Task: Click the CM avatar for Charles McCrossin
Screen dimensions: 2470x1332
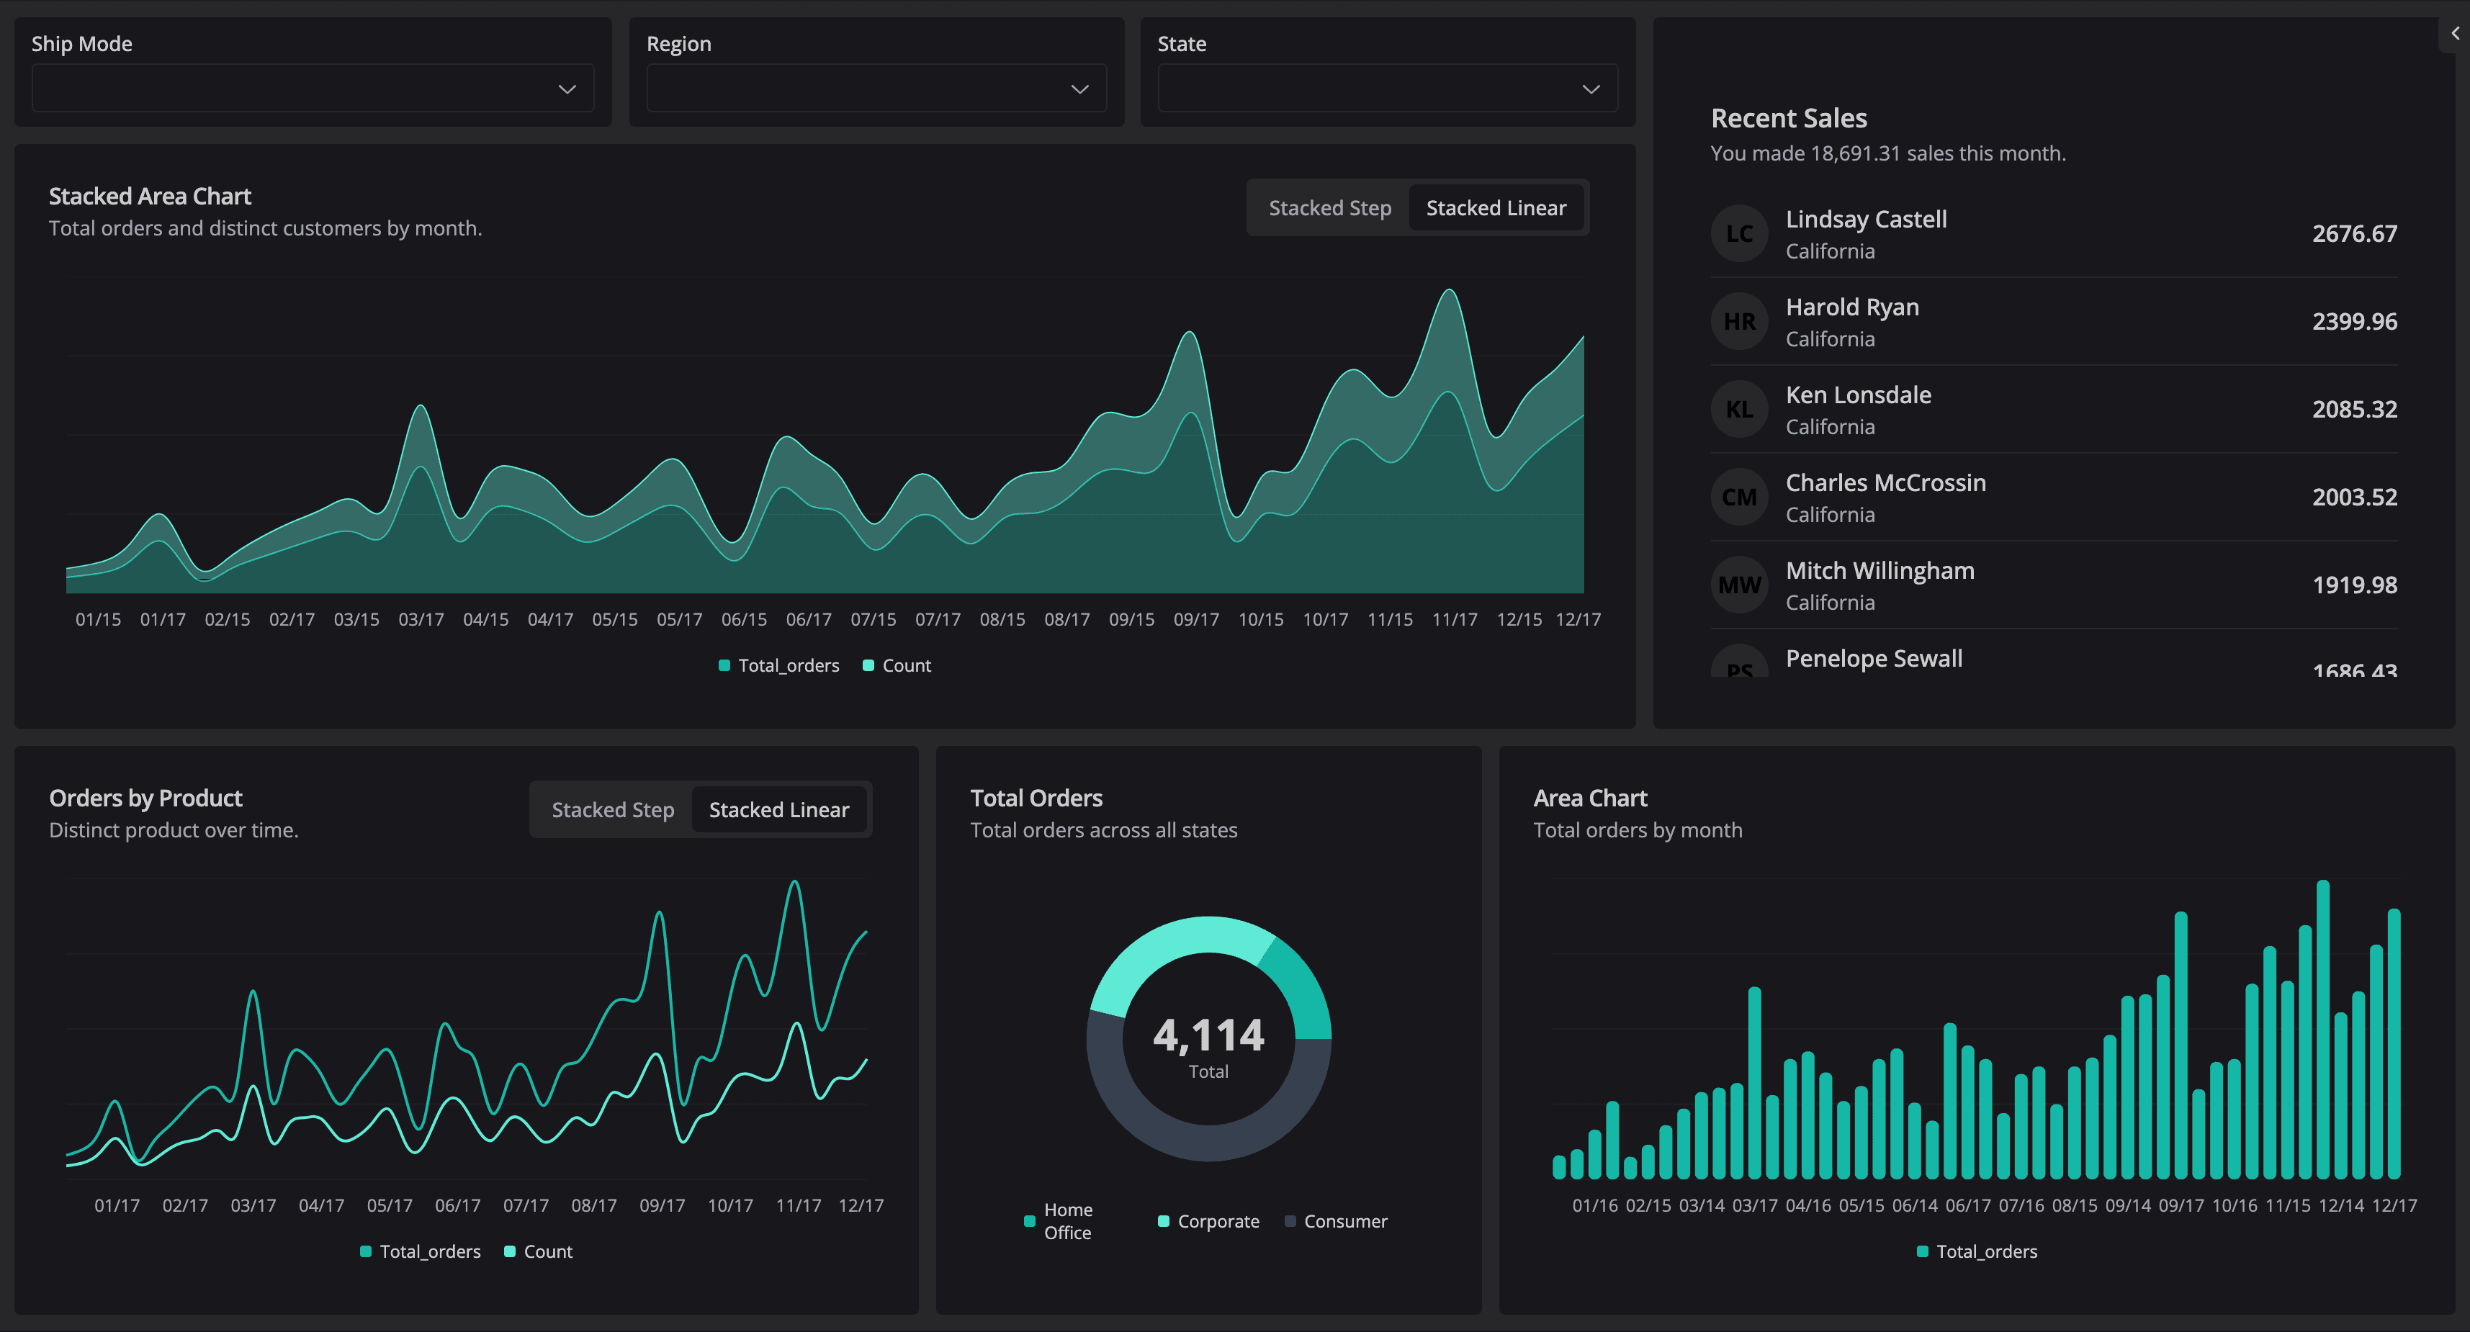Action: coord(1739,498)
